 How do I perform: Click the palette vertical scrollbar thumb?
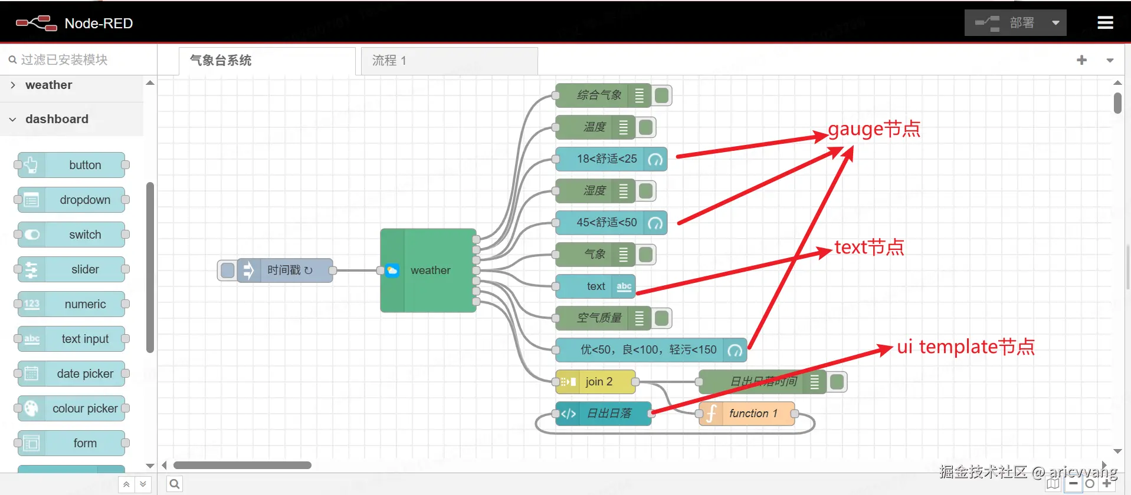tap(150, 268)
